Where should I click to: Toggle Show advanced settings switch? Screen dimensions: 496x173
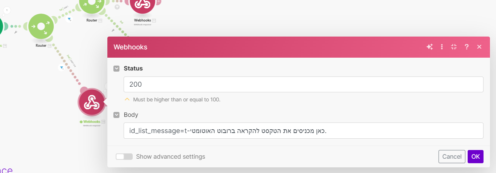coord(124,156)
